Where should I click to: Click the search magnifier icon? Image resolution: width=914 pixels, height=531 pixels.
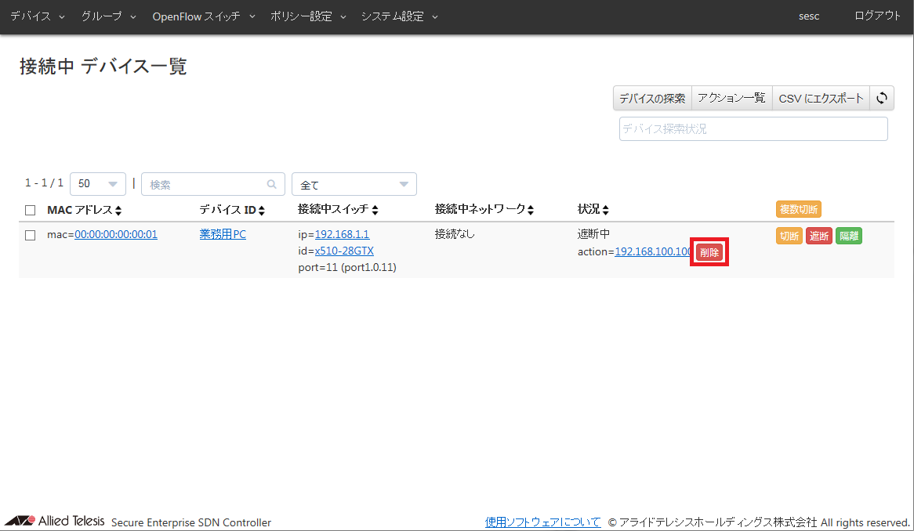(271, 185)
